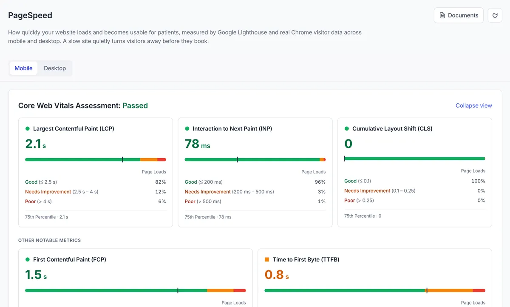Click the TTFB distribution bar
The width and height of the screenshot is (510, 307).
(375, 290)
